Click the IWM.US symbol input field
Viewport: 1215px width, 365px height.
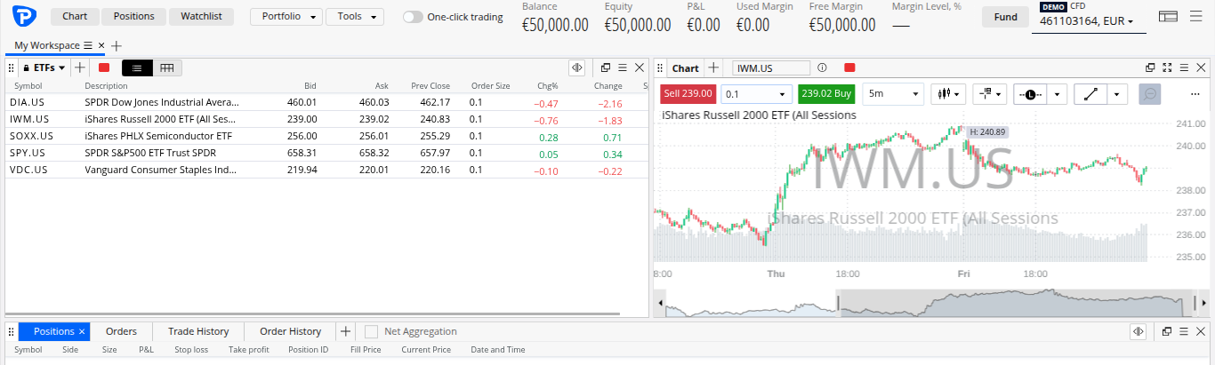[770, 67]
